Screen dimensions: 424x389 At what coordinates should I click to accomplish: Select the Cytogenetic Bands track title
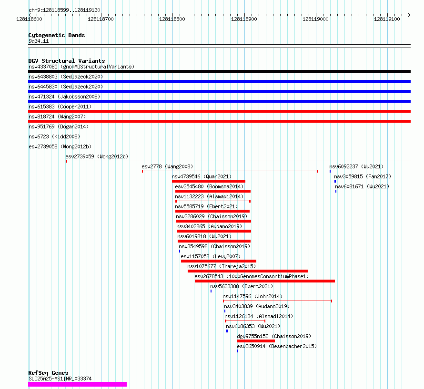(57, 35)
